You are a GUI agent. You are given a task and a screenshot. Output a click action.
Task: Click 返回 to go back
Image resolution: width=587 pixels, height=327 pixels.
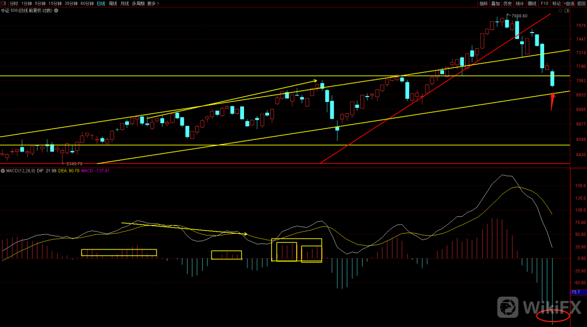tap(581, 3)
